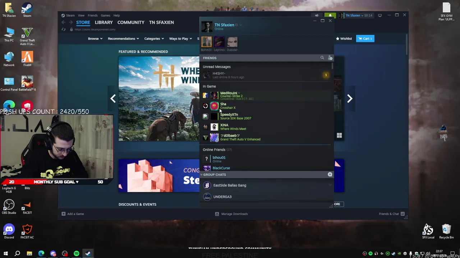Screen dimensions: 460x258
Task: Open the Windows Start button
Action: pyautogui.click(x=6, y=254)
